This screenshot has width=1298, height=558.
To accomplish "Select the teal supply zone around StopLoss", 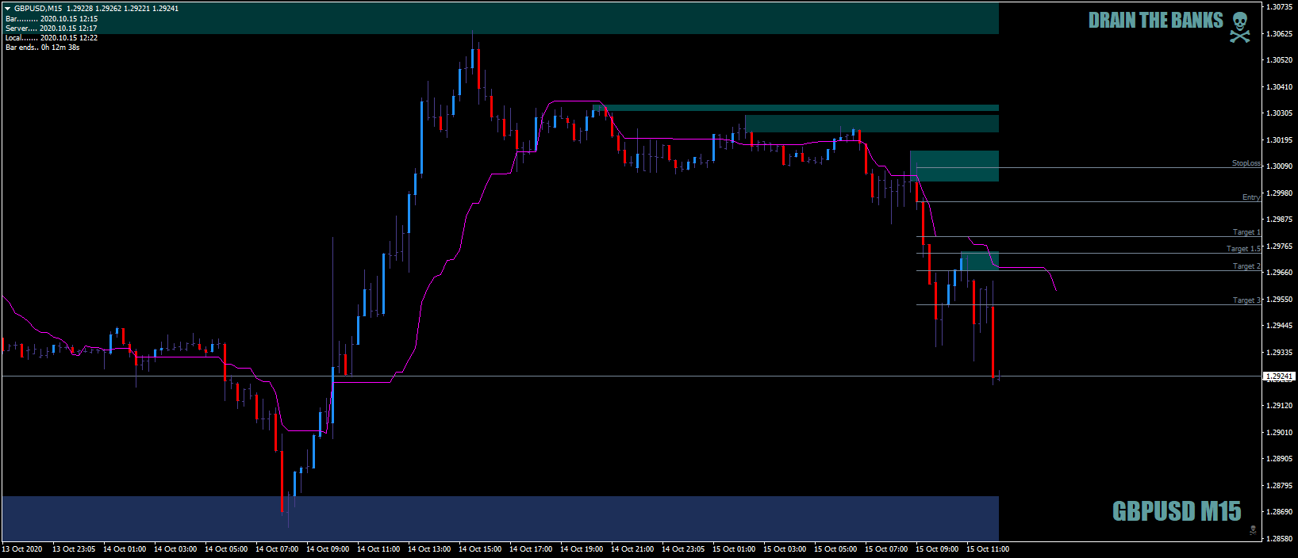I will pyautogui.click(x=954, y=166).
